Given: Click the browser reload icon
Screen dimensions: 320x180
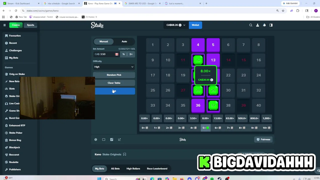Looking at the screenshot, I should [x=16, y=11].
